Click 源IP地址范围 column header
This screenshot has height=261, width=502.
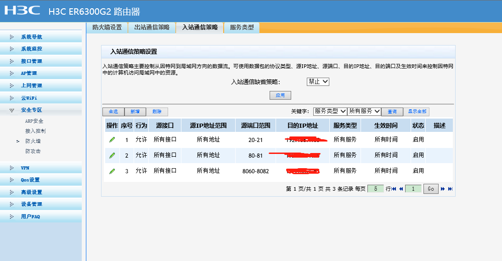click(208, 125)
